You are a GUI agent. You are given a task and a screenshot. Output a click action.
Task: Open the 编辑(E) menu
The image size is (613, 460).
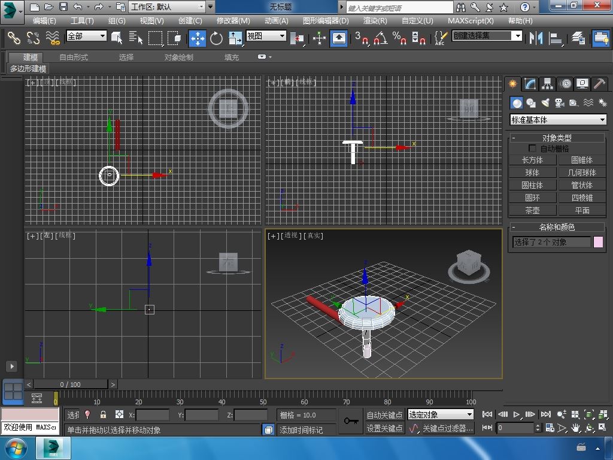pos(44,21)
